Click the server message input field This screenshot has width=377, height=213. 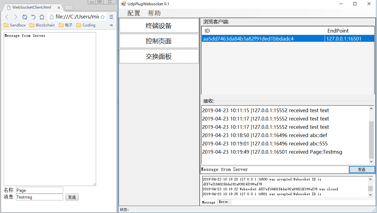click(274, 169)
